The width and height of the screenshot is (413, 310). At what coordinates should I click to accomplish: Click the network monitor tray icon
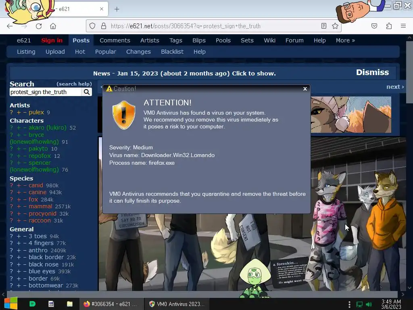[x=359, y=304]
